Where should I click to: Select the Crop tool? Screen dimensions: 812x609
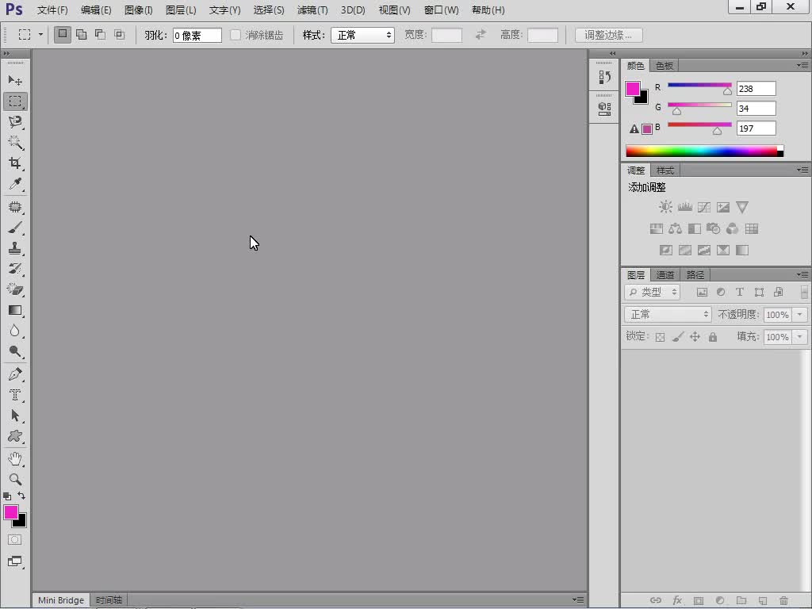click(15, 163)
